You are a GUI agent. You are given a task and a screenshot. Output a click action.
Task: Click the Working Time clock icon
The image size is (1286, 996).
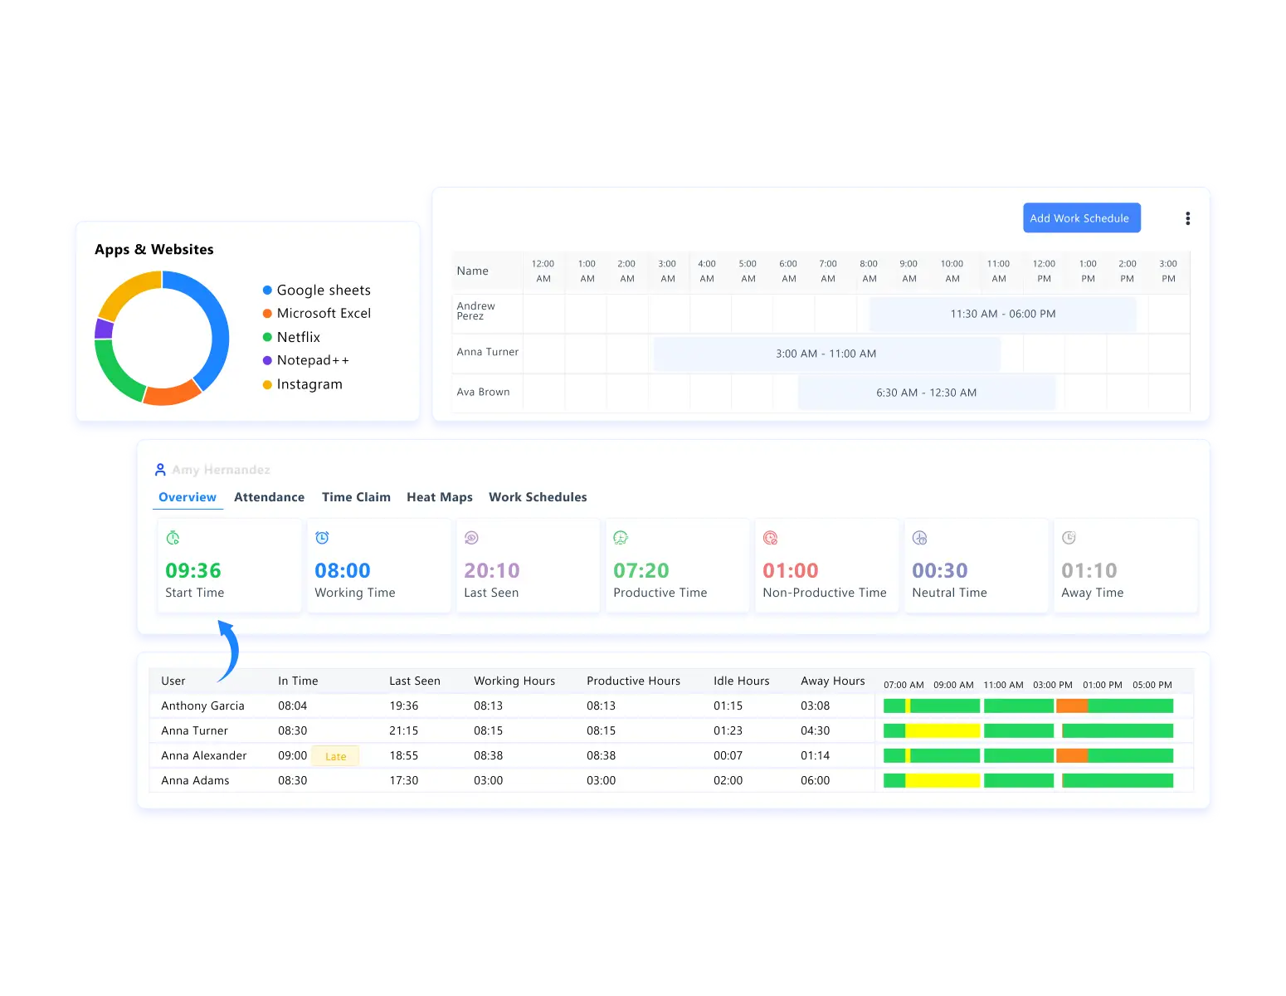321,537
